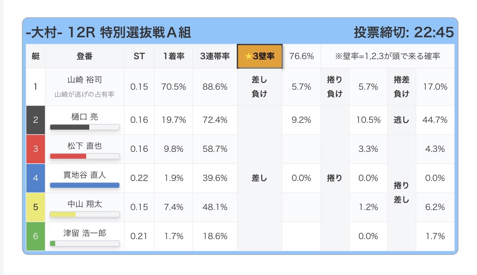Click the 逃し 44.7% value cell
Image resolution: width=477 pixels, height=275 pixels.
435,120
